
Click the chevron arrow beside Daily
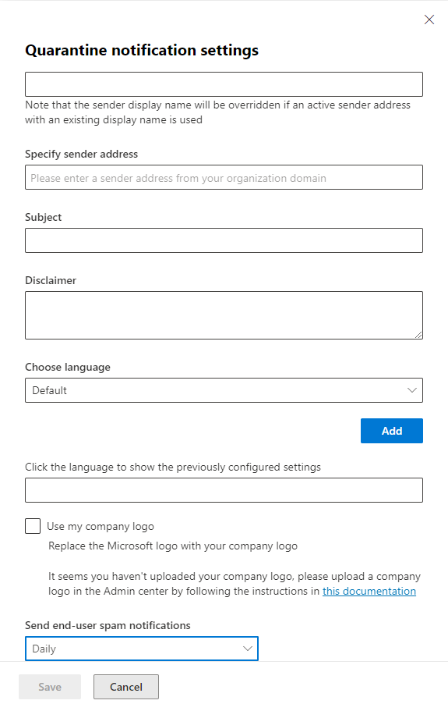(x=248, y=649)
